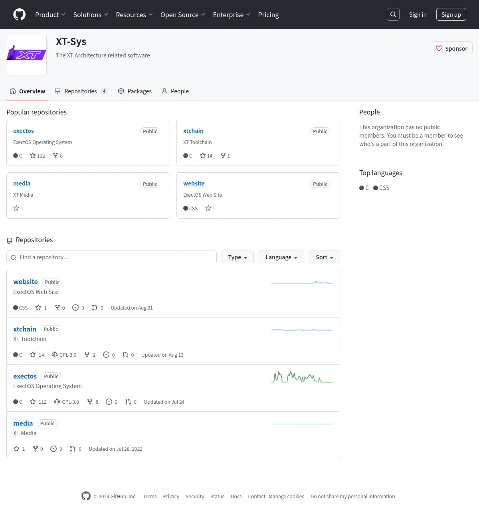This screenshot has height=517, width=479.
Task: Click the XT-Sys organization avatar
Action: (26, 55)
